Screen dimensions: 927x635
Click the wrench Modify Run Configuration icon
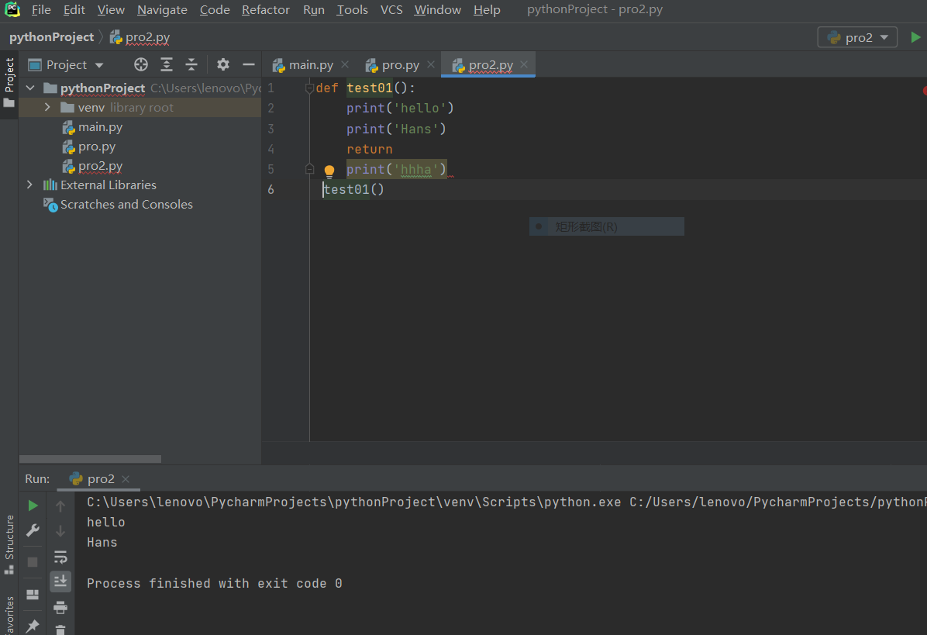tap(33, 530)
